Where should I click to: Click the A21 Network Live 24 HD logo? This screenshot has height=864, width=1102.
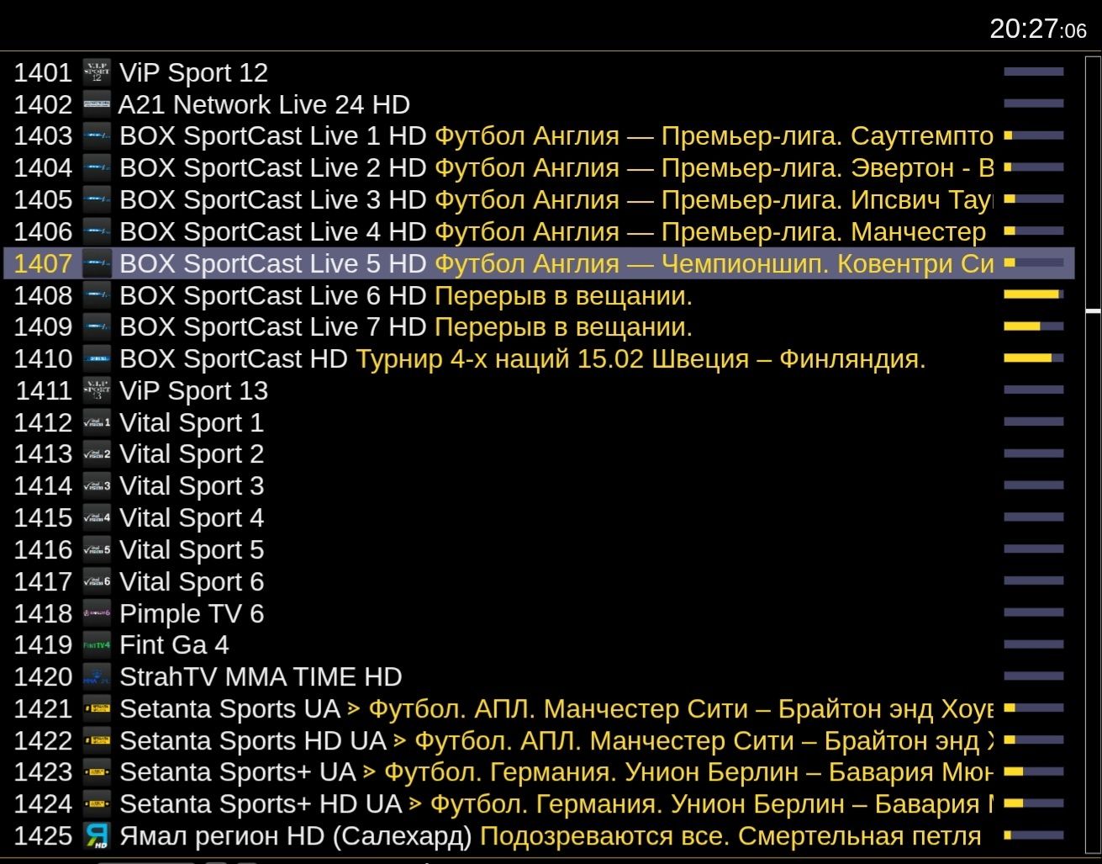tap(97, 104)
